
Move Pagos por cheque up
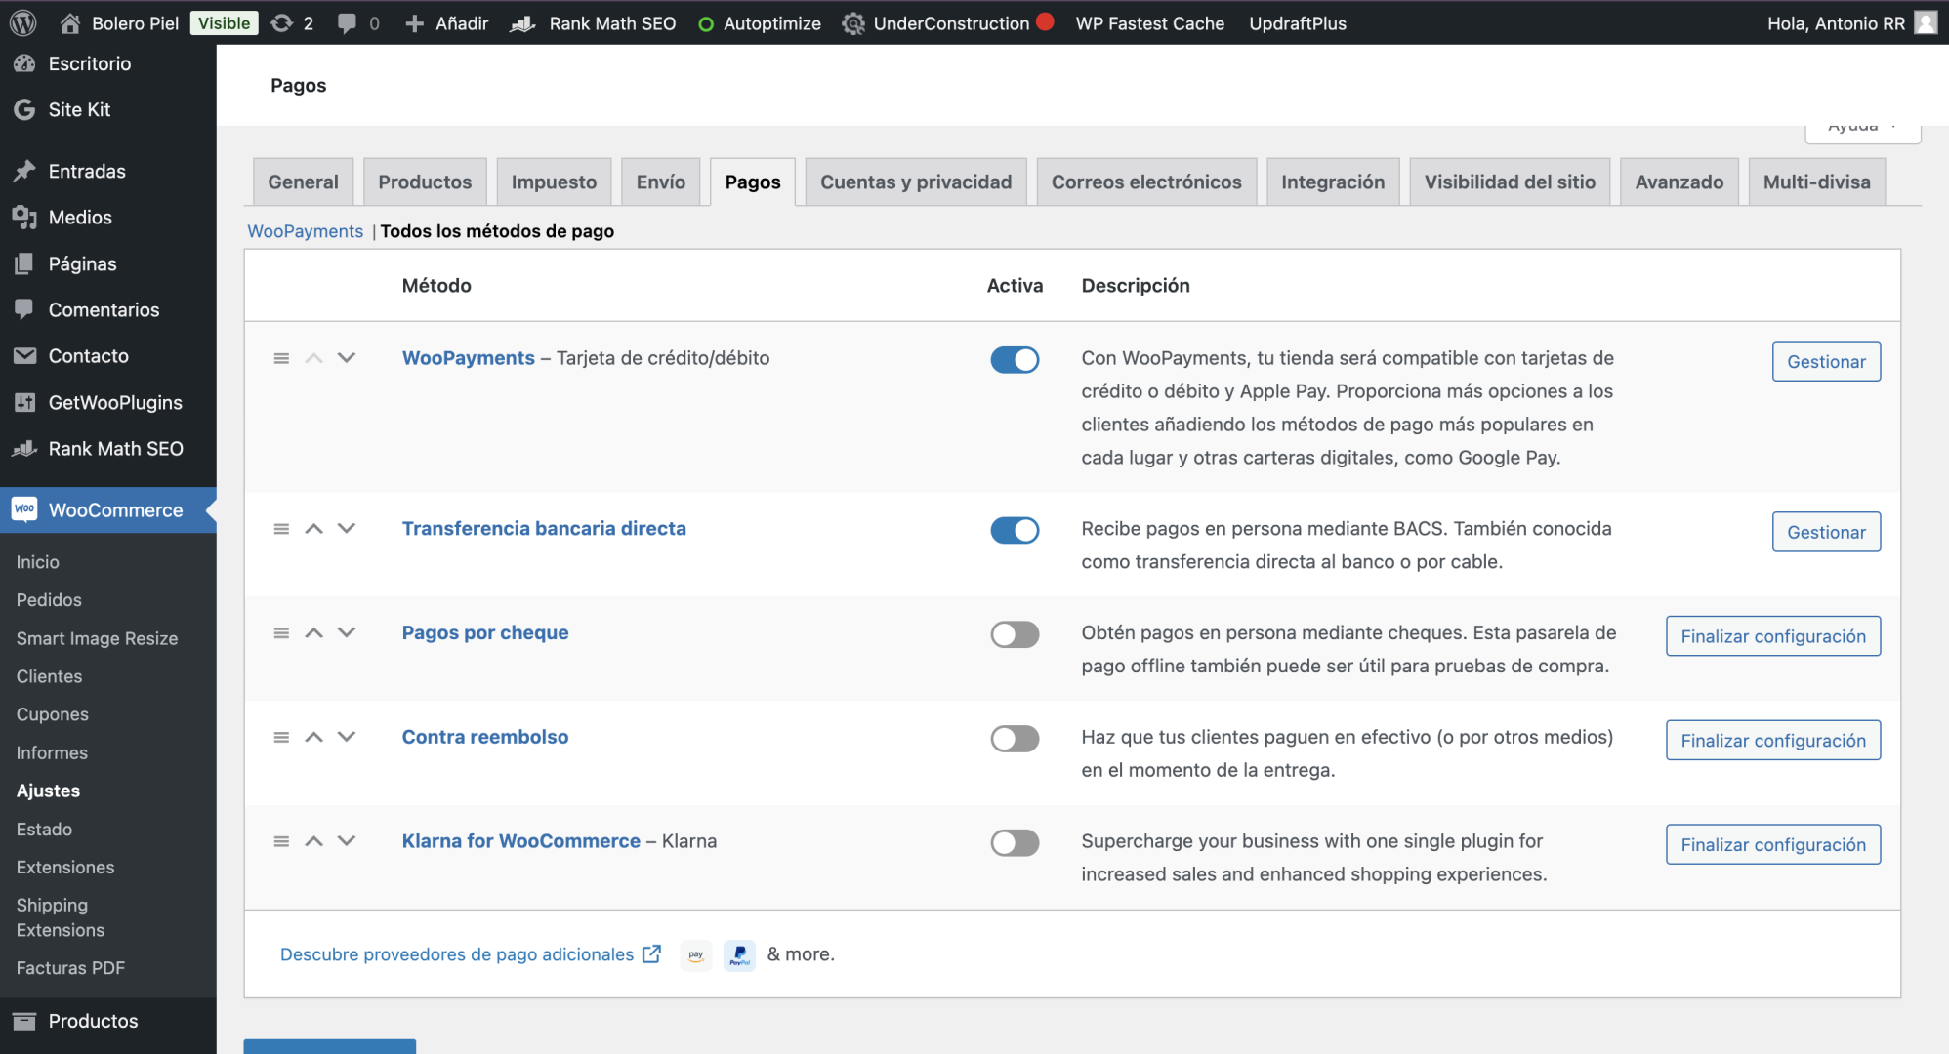click(313, 632)
